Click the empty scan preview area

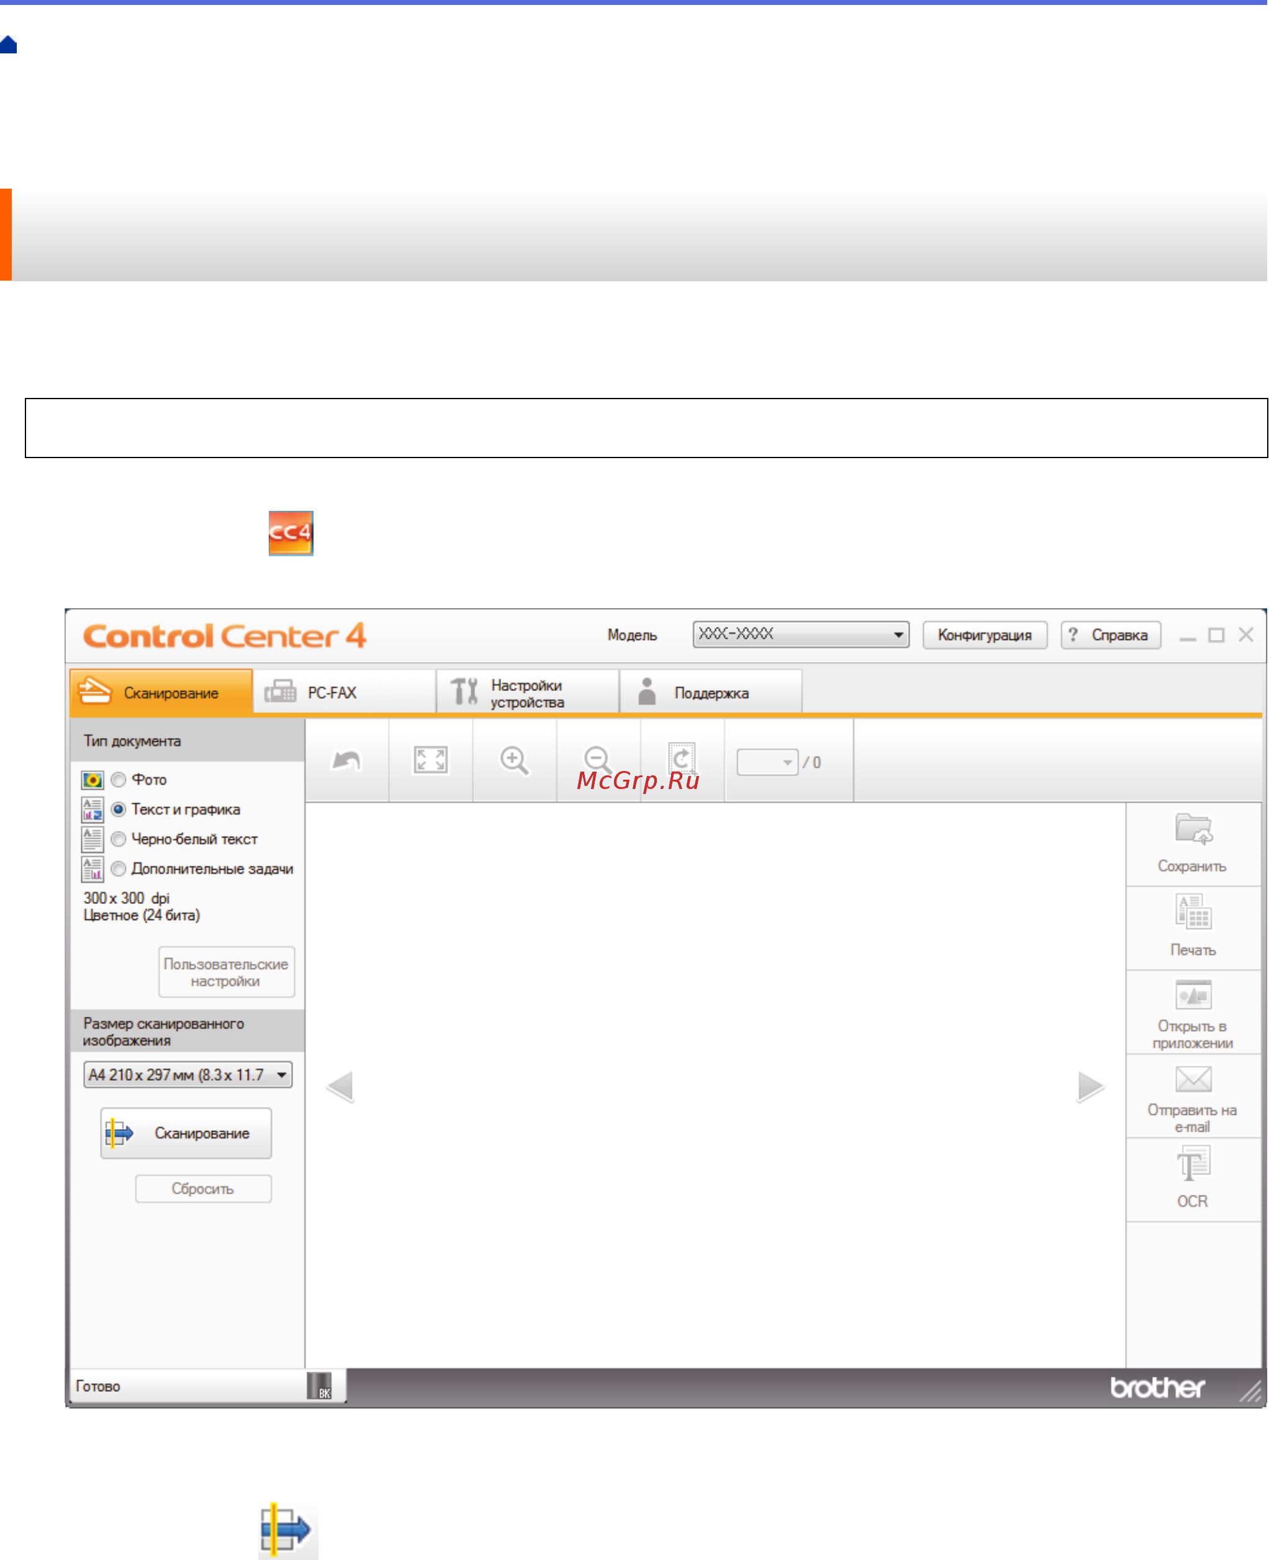click(715, 1086)
